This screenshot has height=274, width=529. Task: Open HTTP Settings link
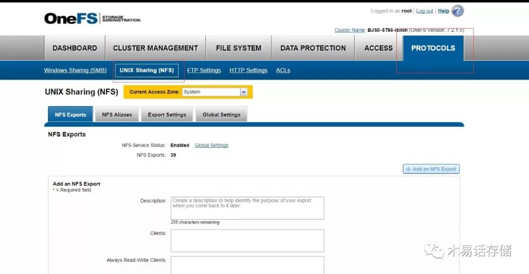(248, 70)
